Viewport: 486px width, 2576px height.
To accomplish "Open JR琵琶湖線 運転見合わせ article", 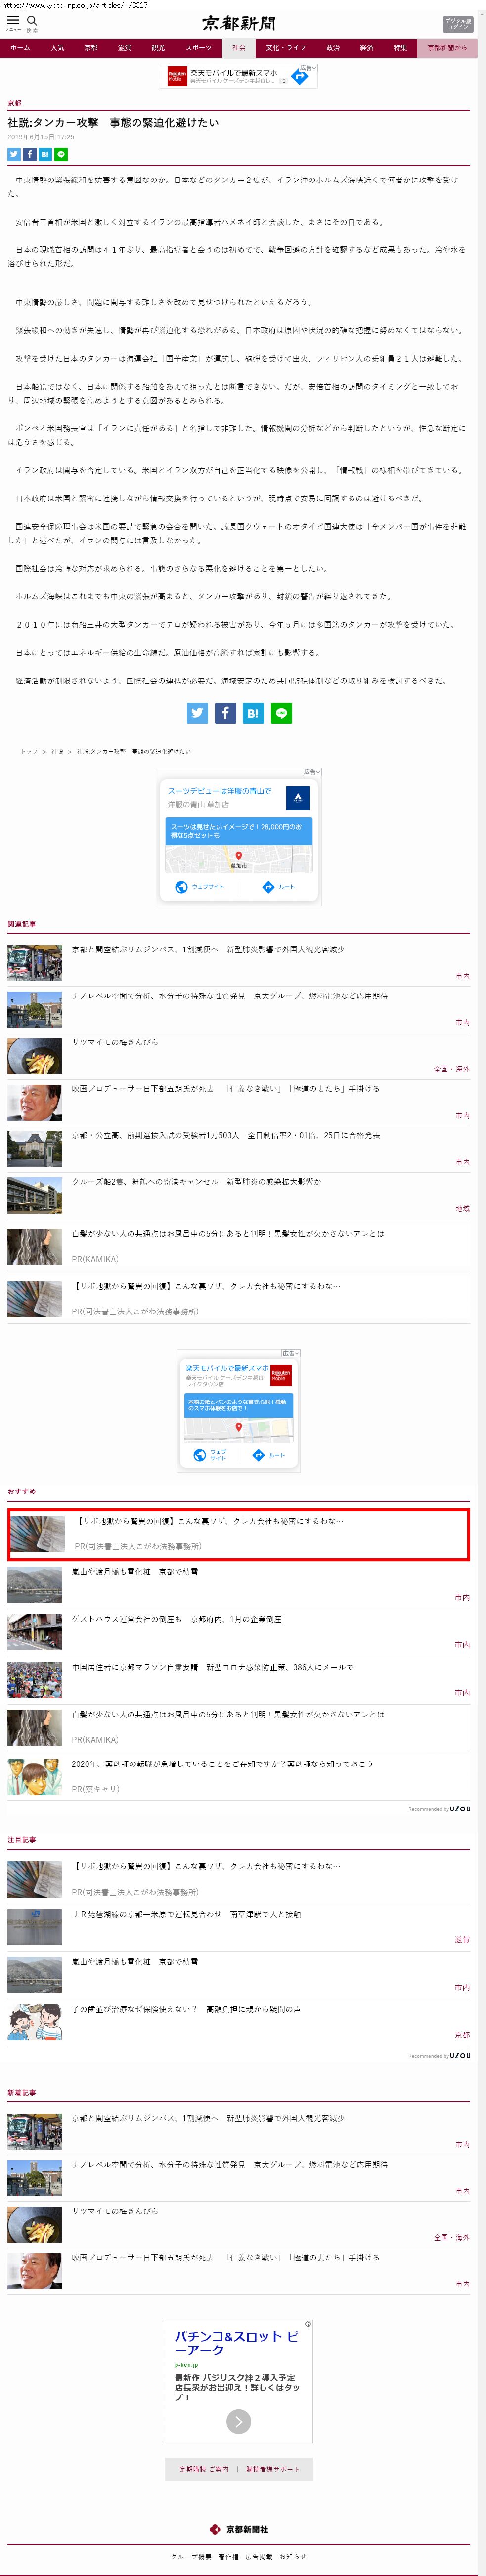I will [186, 1914].
